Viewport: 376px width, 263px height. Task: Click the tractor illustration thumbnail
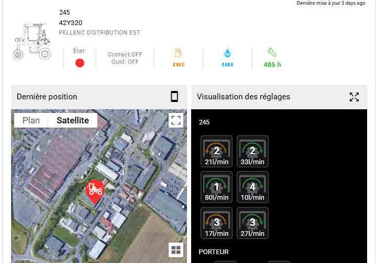pos(32,41)
